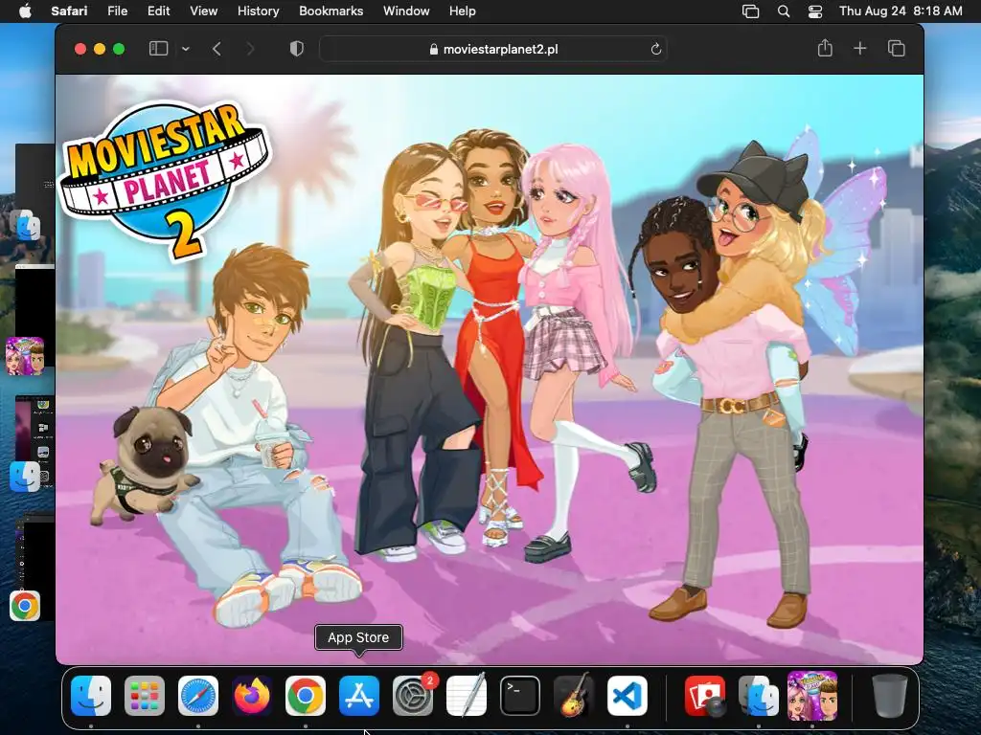Viewport: 981px width, 735px height.
Task: Open TextEdit from the Dock
Action: pos(467,695)
